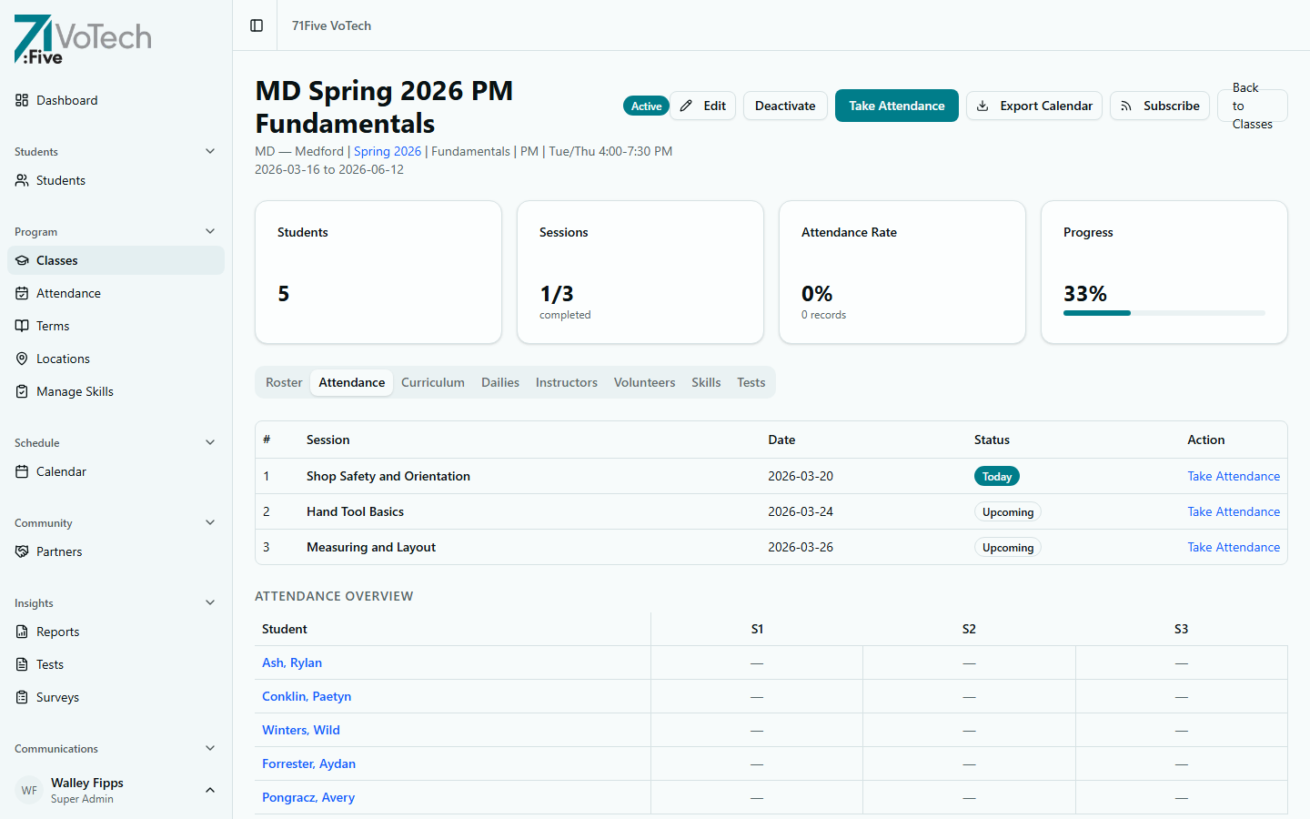The image size is (1310, 819).
Task: Collapse the Insights section
Action: click(210, 602)
